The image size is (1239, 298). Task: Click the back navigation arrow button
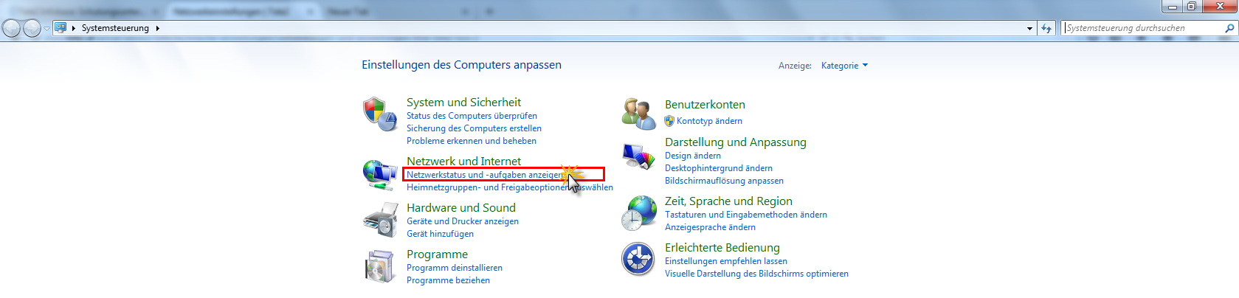click(x=11, y=28)
